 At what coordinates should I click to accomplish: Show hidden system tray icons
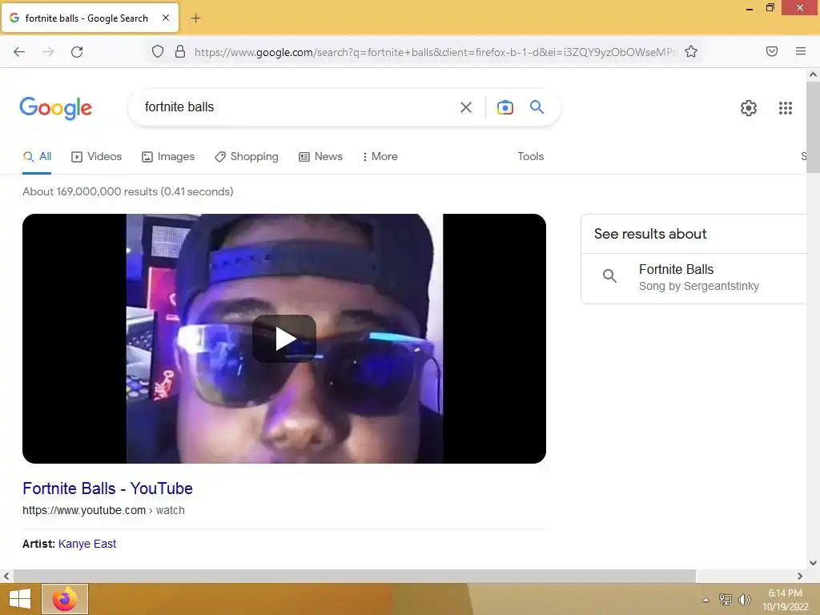point(705,600)
